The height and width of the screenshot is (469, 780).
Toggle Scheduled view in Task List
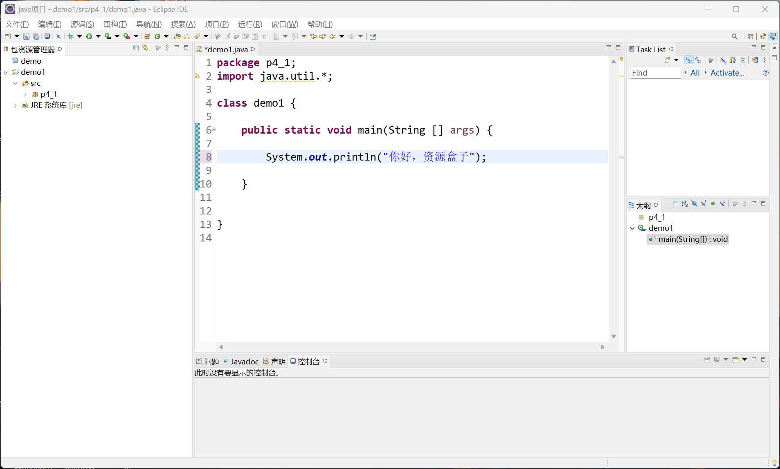698,60
